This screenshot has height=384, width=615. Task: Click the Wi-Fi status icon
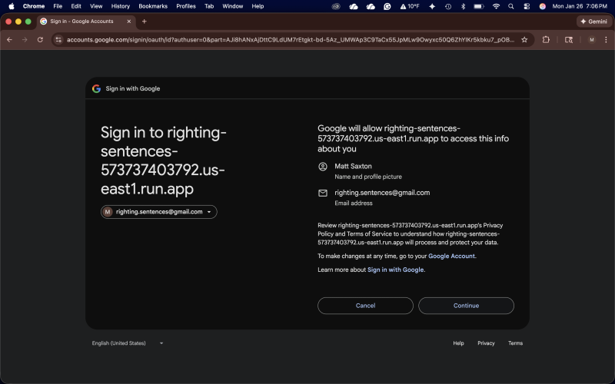coord(496,6)
